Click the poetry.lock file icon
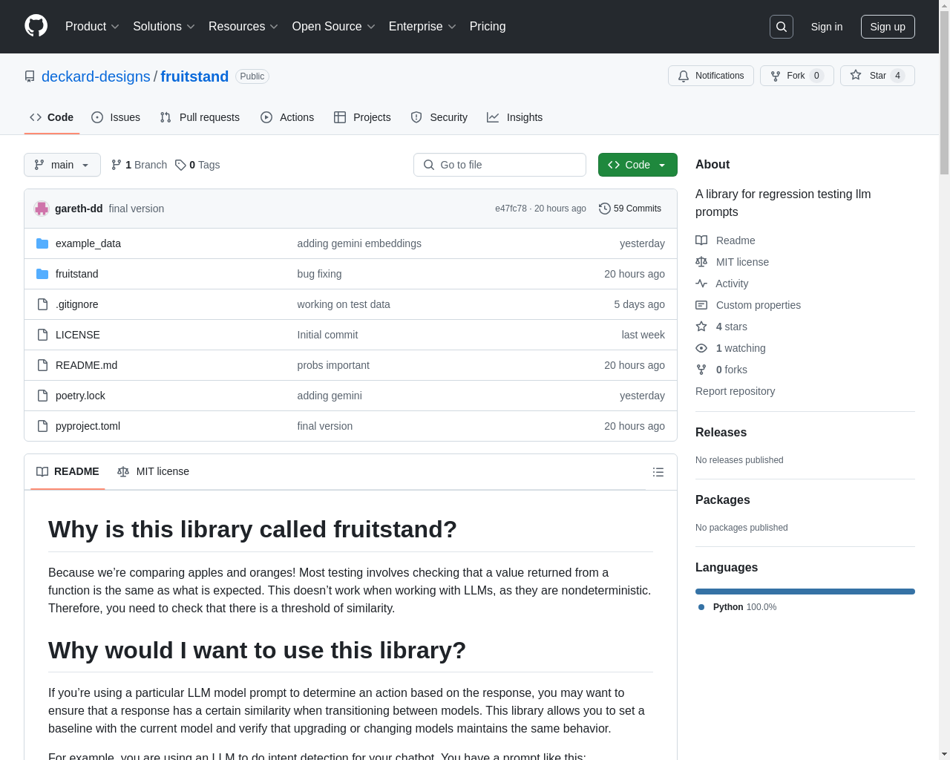This screenshot has width=950, height=760. coord(42,396)
